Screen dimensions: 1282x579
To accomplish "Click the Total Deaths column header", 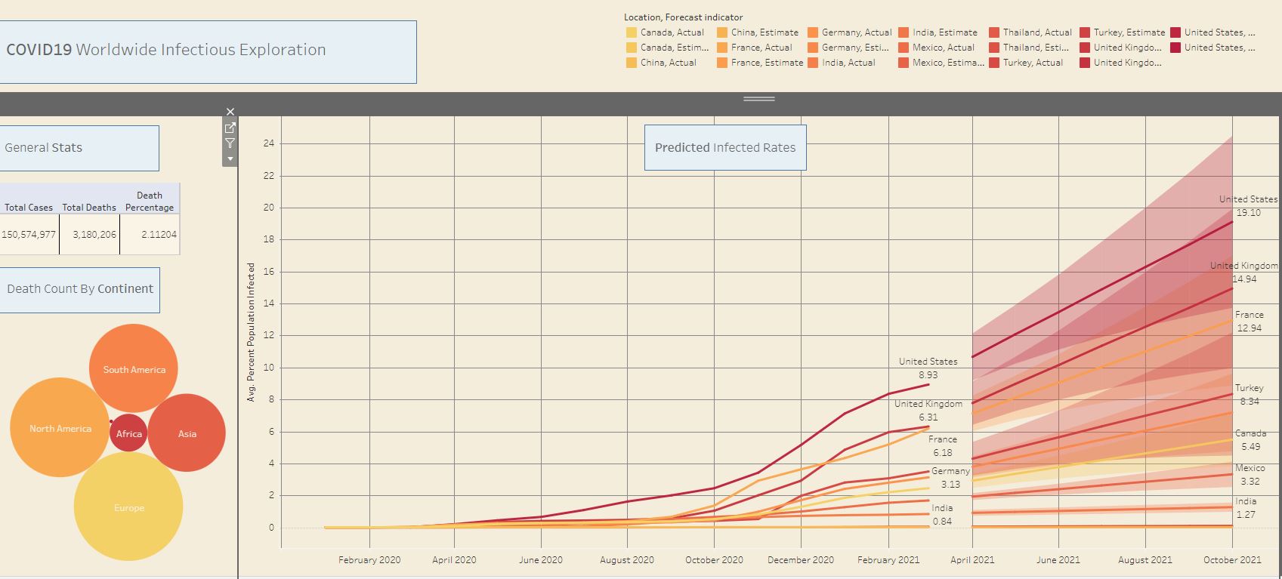I will pos(89,207).
